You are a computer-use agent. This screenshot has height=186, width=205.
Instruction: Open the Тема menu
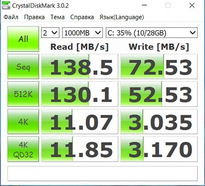click(x=57, y=17)
